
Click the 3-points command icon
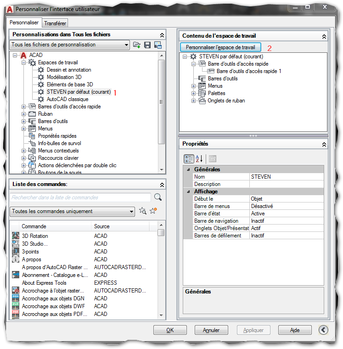15,251
